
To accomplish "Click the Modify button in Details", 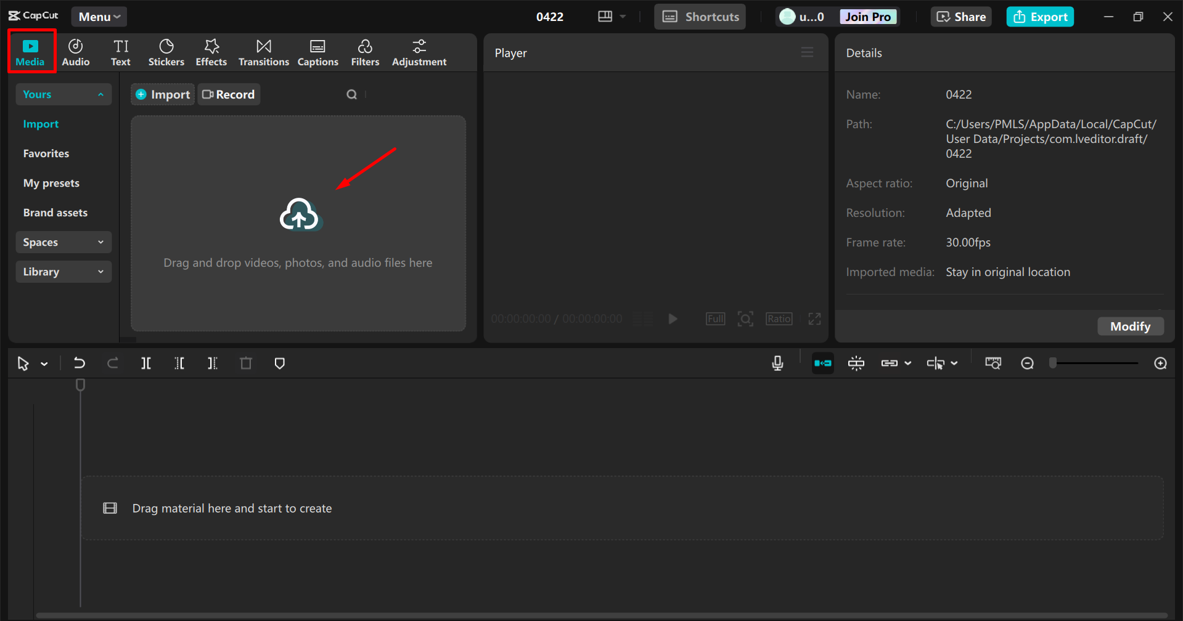I will pos(1131,327).
